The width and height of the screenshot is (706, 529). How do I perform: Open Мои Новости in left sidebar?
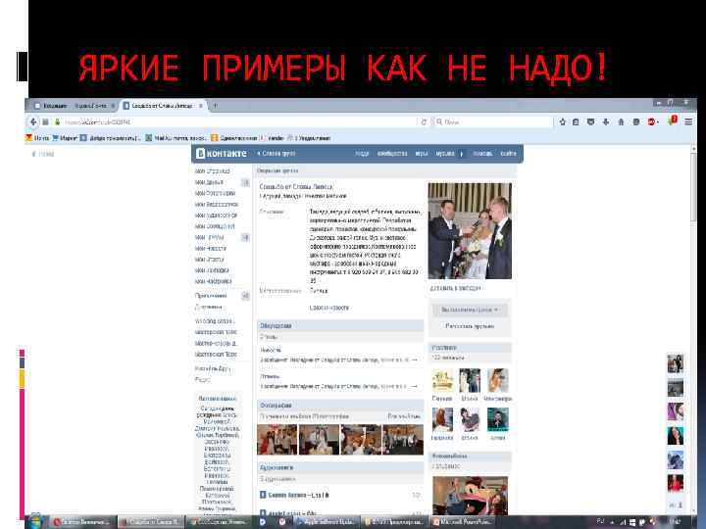(211, 248)
